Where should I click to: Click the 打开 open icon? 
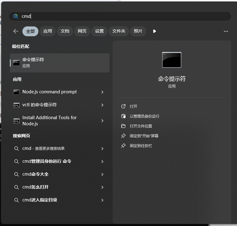coord(123,106)
